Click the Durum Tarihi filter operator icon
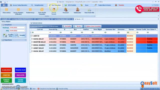Screen dimensions: 160x90 pos(137,32)
